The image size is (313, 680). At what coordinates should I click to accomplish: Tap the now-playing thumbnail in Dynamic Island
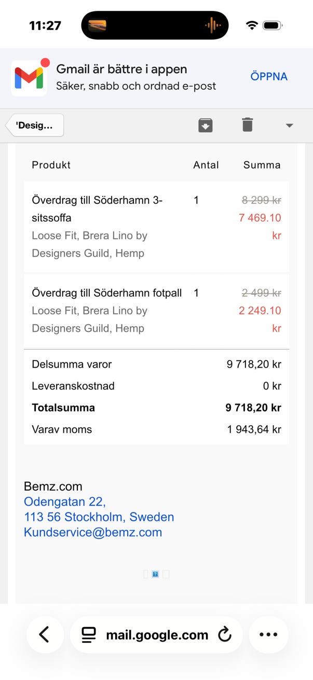click(98, 25)
